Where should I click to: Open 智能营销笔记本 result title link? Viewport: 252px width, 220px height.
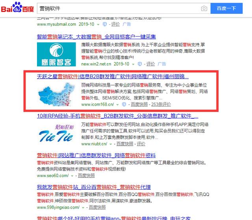96,37
